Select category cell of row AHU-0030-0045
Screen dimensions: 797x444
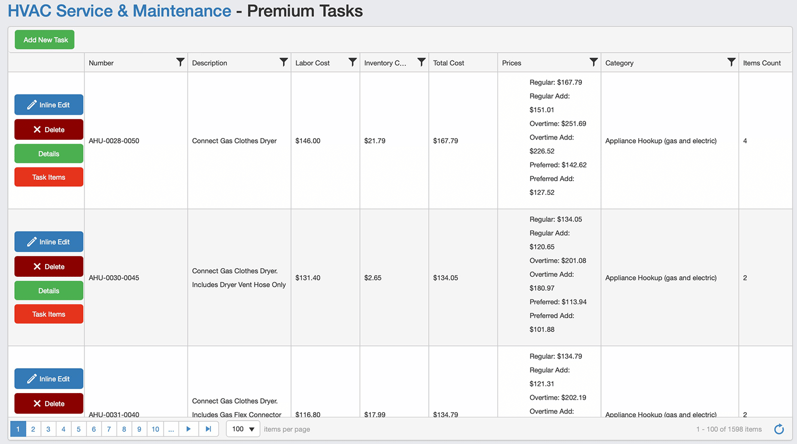pyautogui.click(x=669, y=278)
